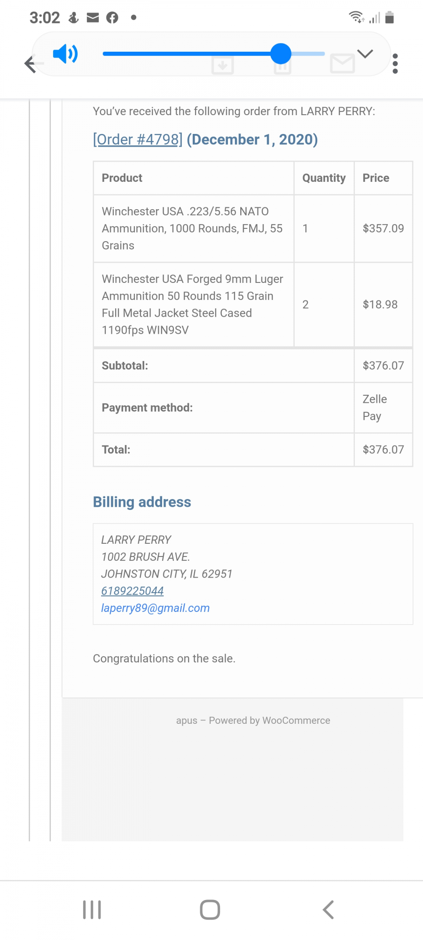Tap the Winchester 9mm Luger product row

point(253,305)
